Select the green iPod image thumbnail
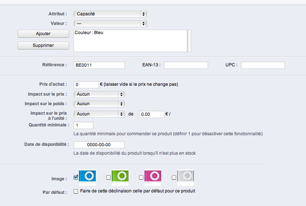This screenshot has height=206, width=306. [x=120, y=176]
